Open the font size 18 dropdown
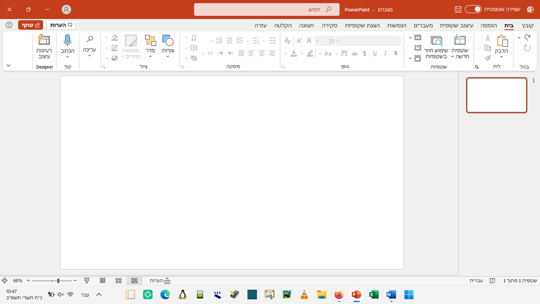Image resolution: width=540 pixels, height=304 pixels. point(318,41)
